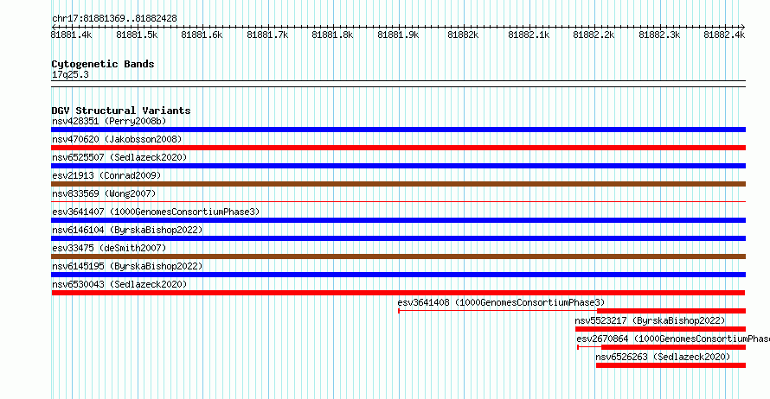Click the nsv6146104 (ByrskaBishop2022) label
770x399 pixels.
pos(127,230)
